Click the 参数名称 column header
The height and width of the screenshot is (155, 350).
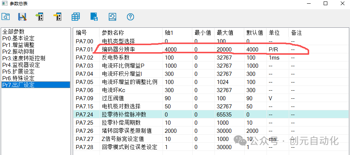[x=112, y=33]
